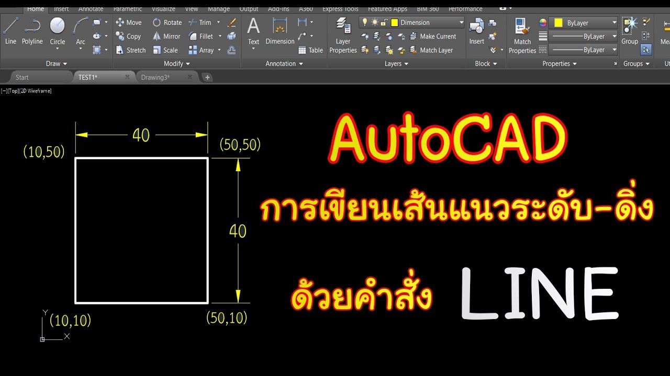Choose the Mirror command
Screen dimensions: 670x376
(x=166, y=37)
